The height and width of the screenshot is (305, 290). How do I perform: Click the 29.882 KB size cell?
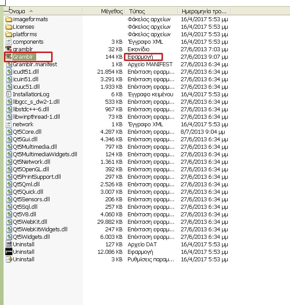[x=110, y=222]
